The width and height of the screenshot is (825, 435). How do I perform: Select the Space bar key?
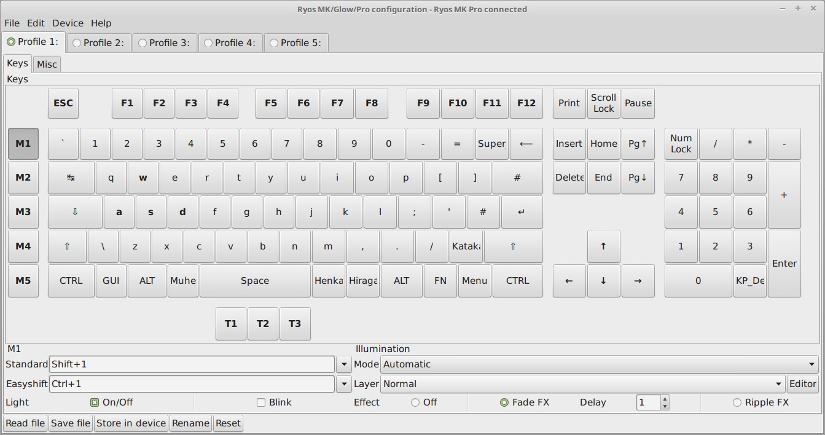pos(255,281)
